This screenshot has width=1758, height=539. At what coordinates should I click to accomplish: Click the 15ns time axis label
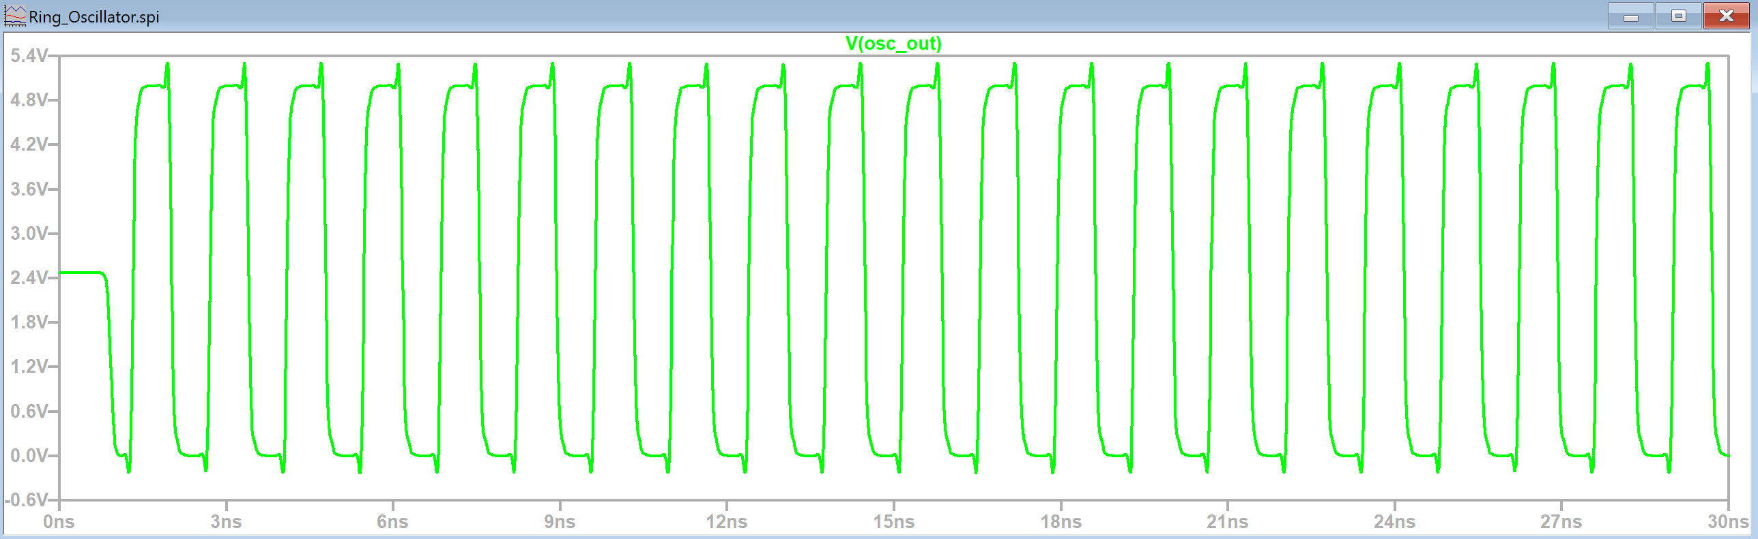893,522
